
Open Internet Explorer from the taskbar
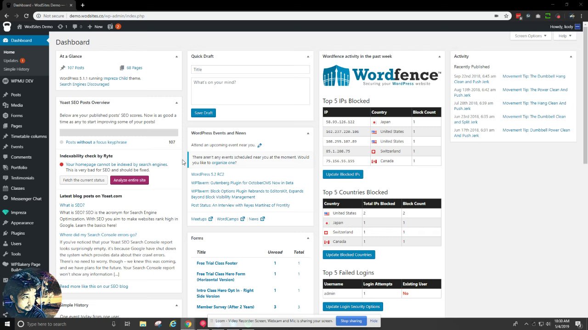coord(173,324)
